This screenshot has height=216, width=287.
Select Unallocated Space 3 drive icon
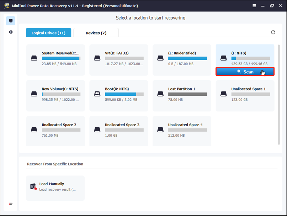click(97, 130)
